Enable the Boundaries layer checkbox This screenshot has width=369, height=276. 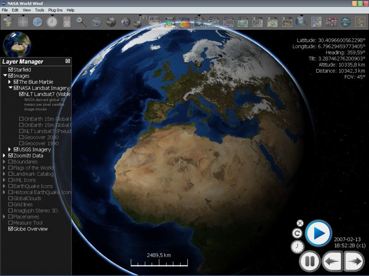[11, 162]
